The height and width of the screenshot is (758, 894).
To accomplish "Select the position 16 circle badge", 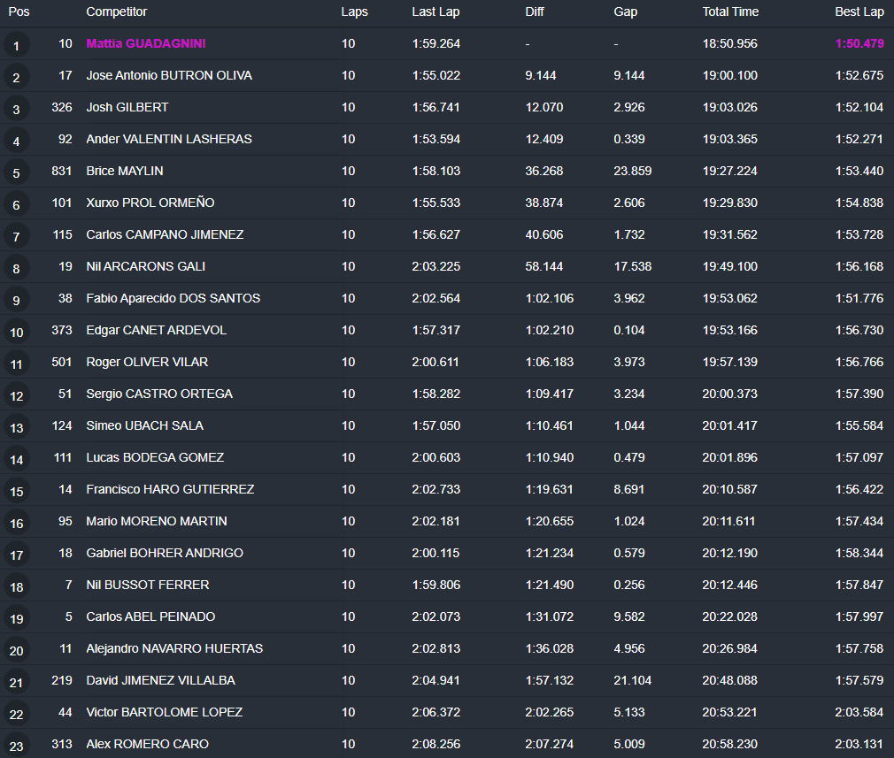I will [x=17, y=523].
